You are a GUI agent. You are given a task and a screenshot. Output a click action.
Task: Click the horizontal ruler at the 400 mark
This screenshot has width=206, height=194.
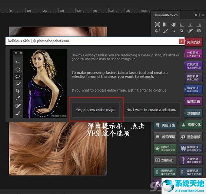[78, 11]
